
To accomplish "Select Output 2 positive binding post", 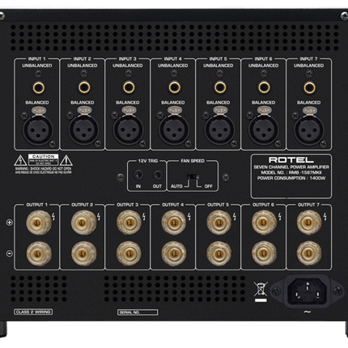I will click(x=84, y=223).
